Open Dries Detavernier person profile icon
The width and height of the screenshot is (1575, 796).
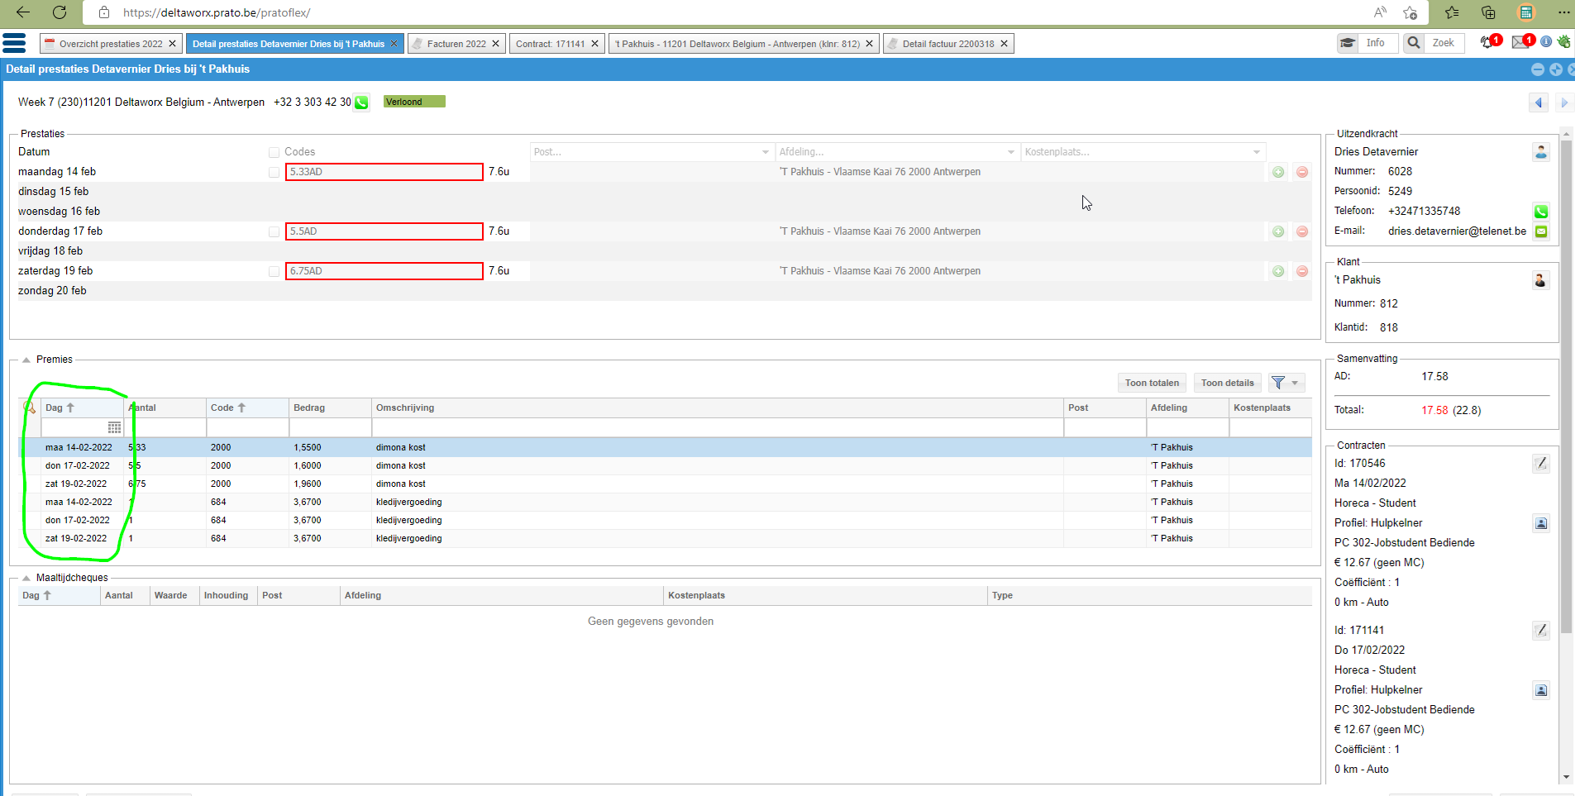(x=1541, y=152)
